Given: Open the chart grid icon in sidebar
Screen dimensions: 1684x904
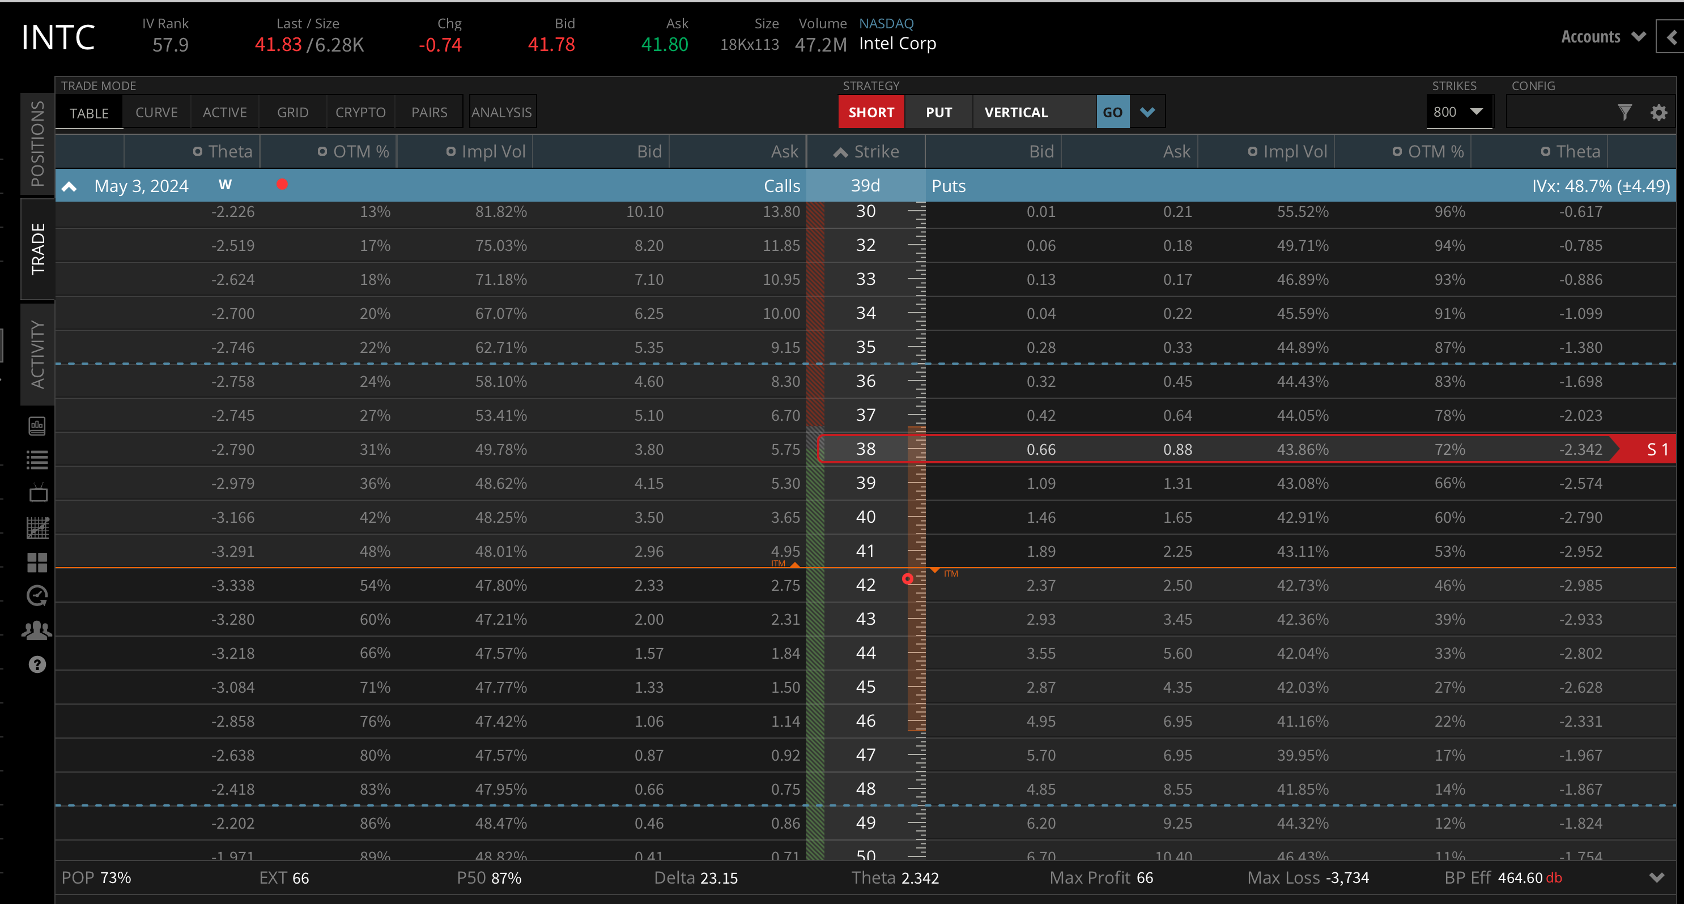Looking at the screenshot, I should [x=37, y=528].
